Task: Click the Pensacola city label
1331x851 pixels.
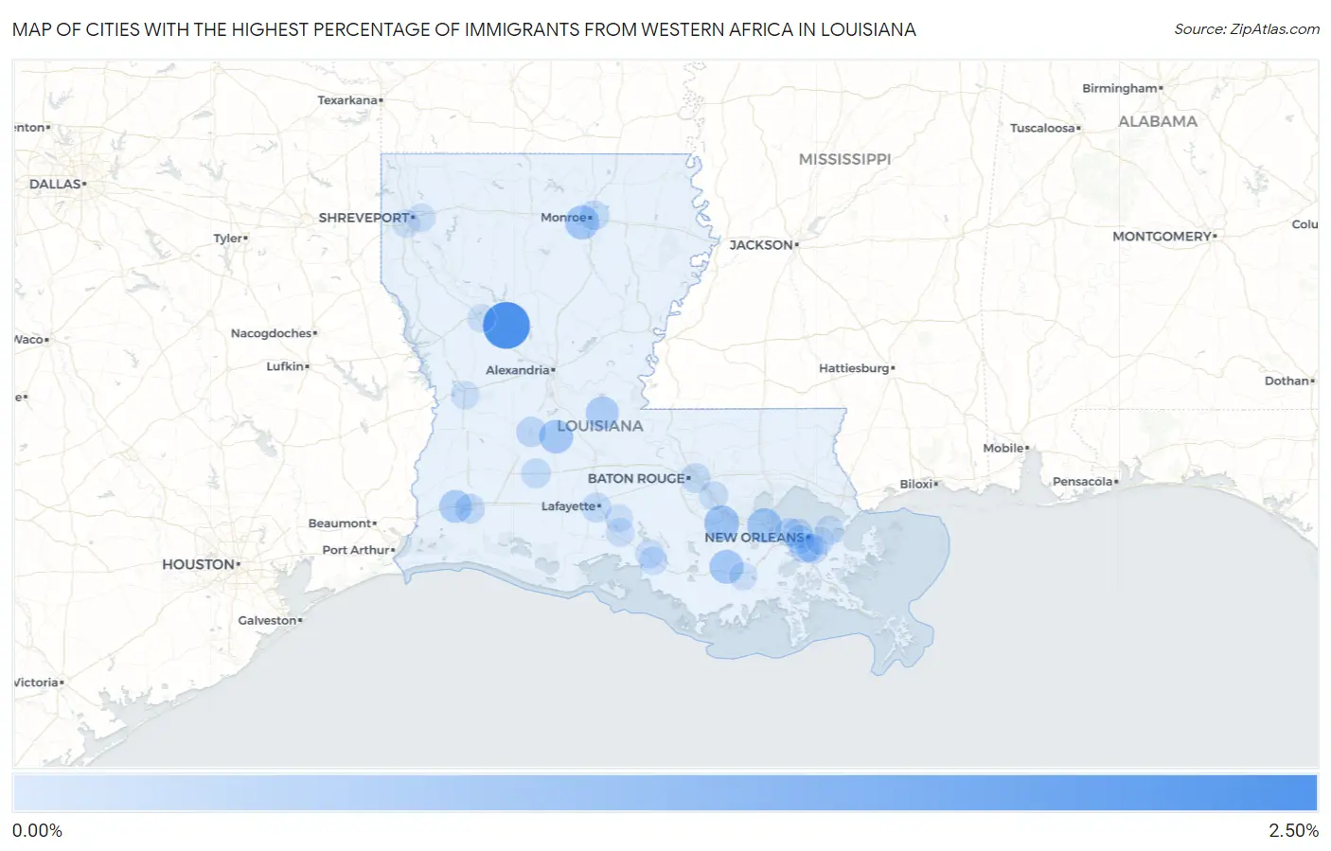Action: [1083, 482]
